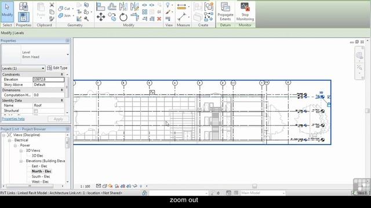Click the Hide in View lightbulb icon
This screenshot has height=208, width=371.
tap(168, 5)
